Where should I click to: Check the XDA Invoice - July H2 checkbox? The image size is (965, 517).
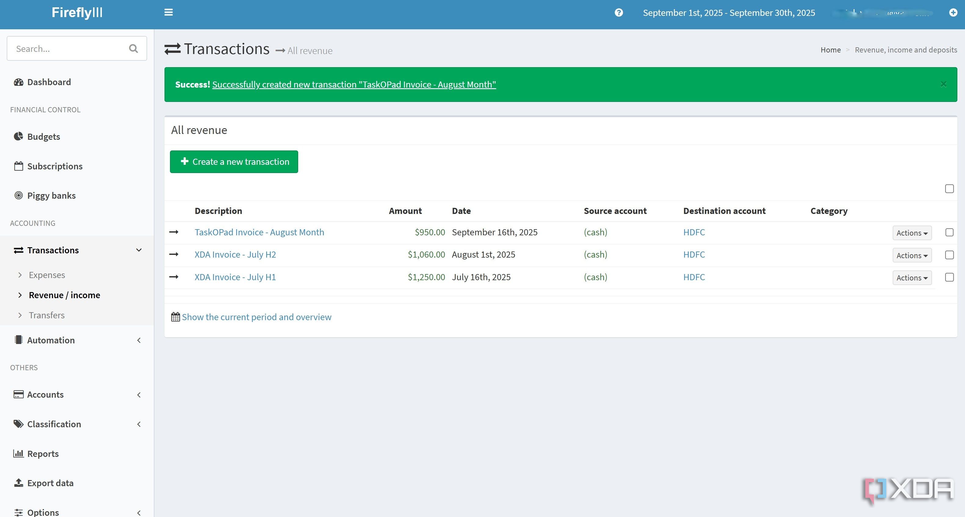(949, 255)
